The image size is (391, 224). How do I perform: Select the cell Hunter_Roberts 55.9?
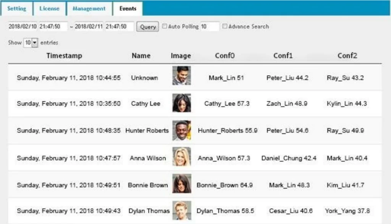pos(228,131)
